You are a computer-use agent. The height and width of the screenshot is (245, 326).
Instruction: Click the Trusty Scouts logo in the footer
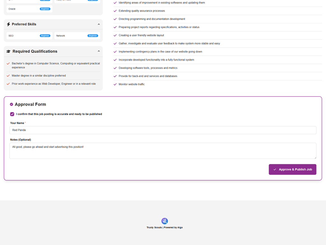tap(165, 221)
